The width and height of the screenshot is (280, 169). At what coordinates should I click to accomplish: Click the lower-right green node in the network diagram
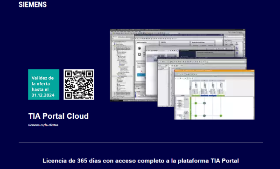pos(221,116)
